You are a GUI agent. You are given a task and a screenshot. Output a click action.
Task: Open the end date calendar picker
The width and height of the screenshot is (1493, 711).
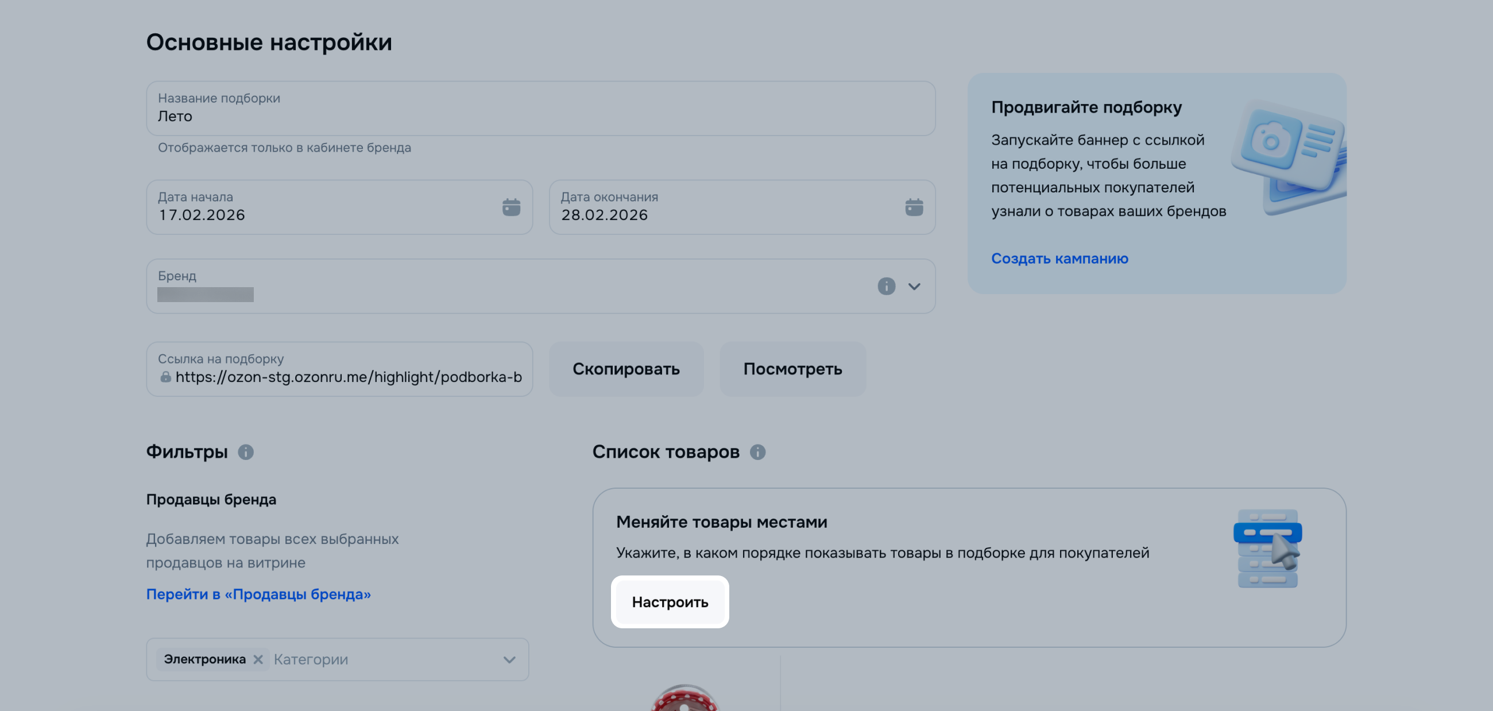pyautogui.click(x=914, y=207)
